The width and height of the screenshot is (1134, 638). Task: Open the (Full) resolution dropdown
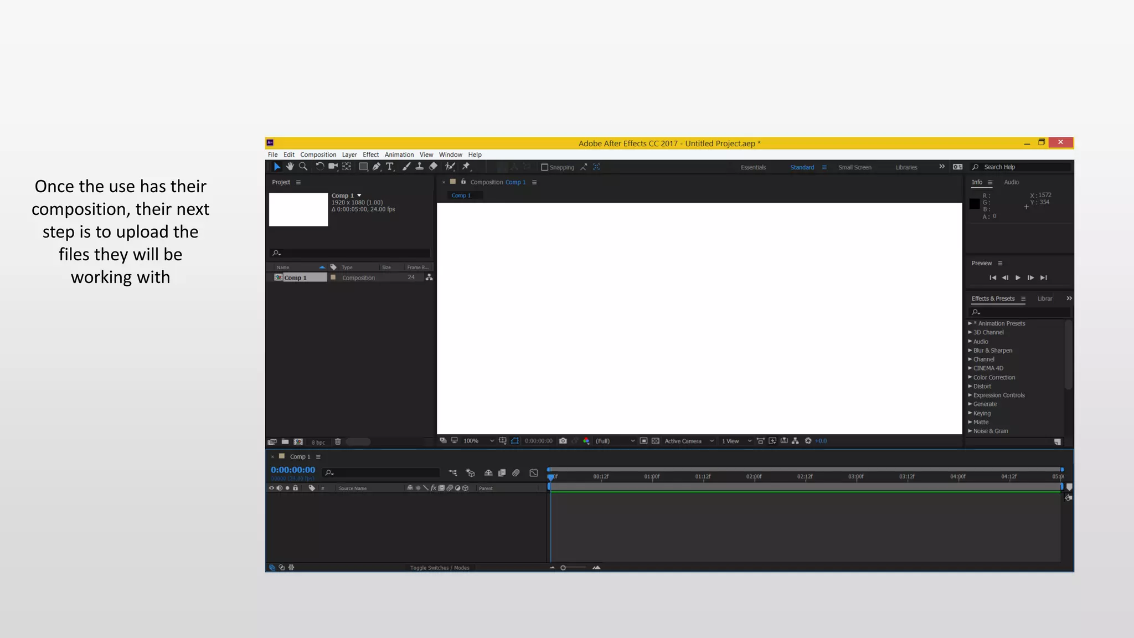615,441
